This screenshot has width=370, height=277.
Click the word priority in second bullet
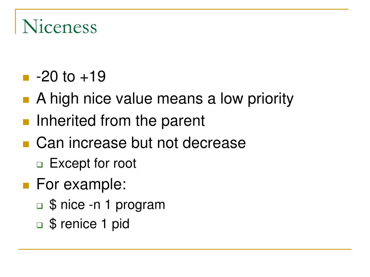click(x=270, y=99)
